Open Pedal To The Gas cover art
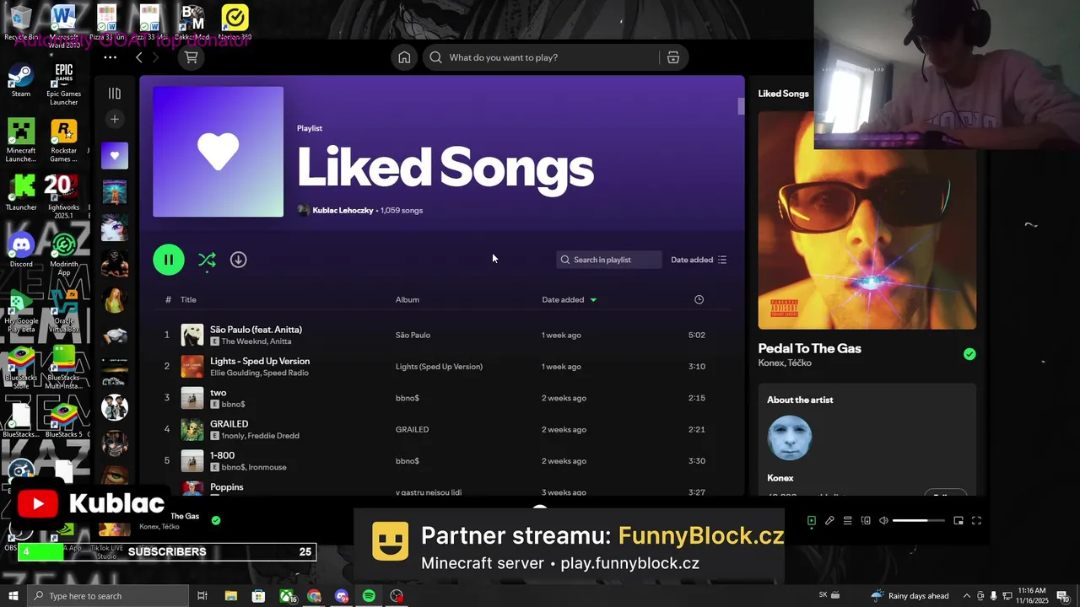 867,221
